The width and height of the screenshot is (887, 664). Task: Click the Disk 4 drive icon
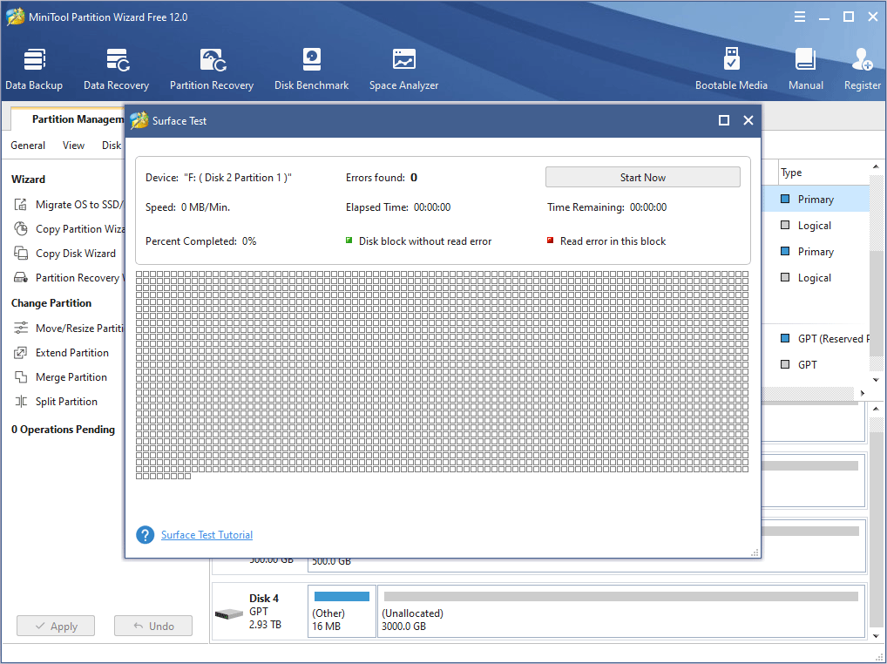[229, 613]
